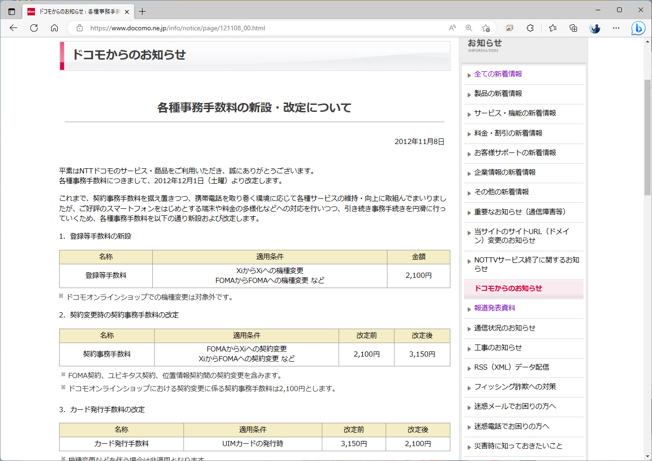This screenshot has width=652, height=461.
Task: Open NOTTVサービス終了に関するお知らせ link
Action: click(x=527, y=264)
